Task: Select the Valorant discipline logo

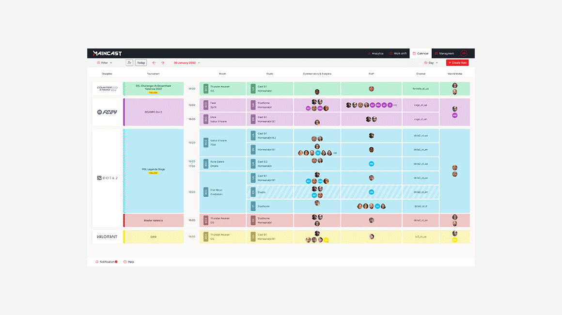Action: click(x=107, y=236)
